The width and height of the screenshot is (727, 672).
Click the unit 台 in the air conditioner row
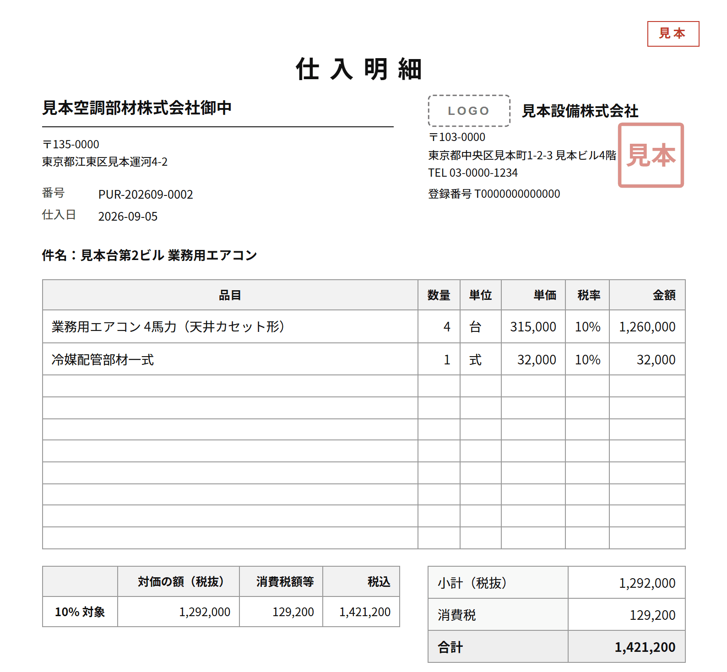[475, 326]
